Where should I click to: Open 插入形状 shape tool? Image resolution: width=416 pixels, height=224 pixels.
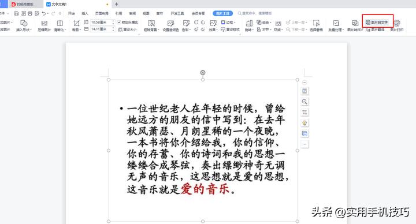pyautogui.click(x=24, y=26)
